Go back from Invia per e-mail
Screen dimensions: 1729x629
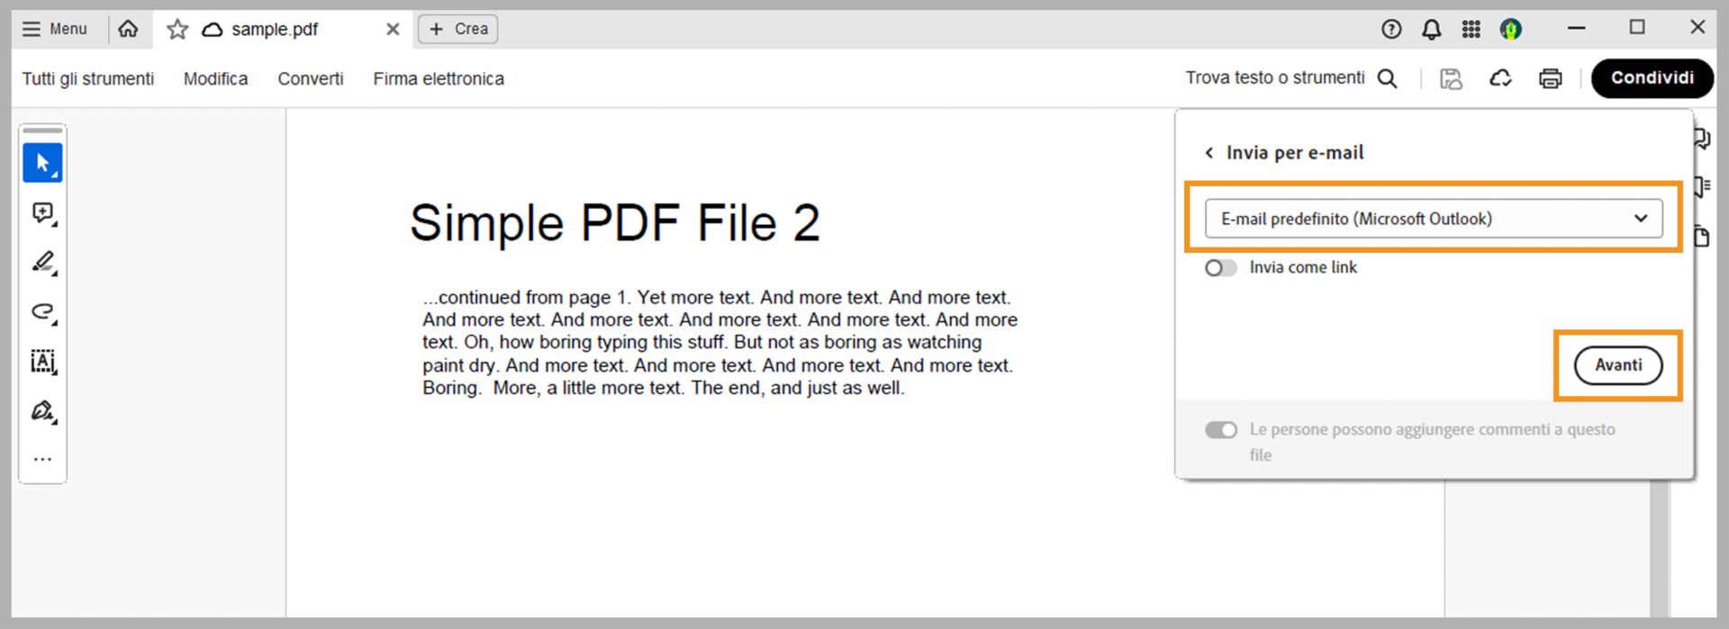coord(1209,153)
